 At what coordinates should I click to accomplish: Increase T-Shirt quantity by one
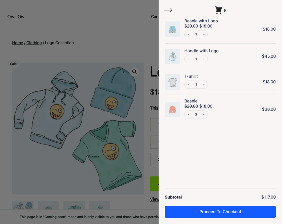[204, 85]
